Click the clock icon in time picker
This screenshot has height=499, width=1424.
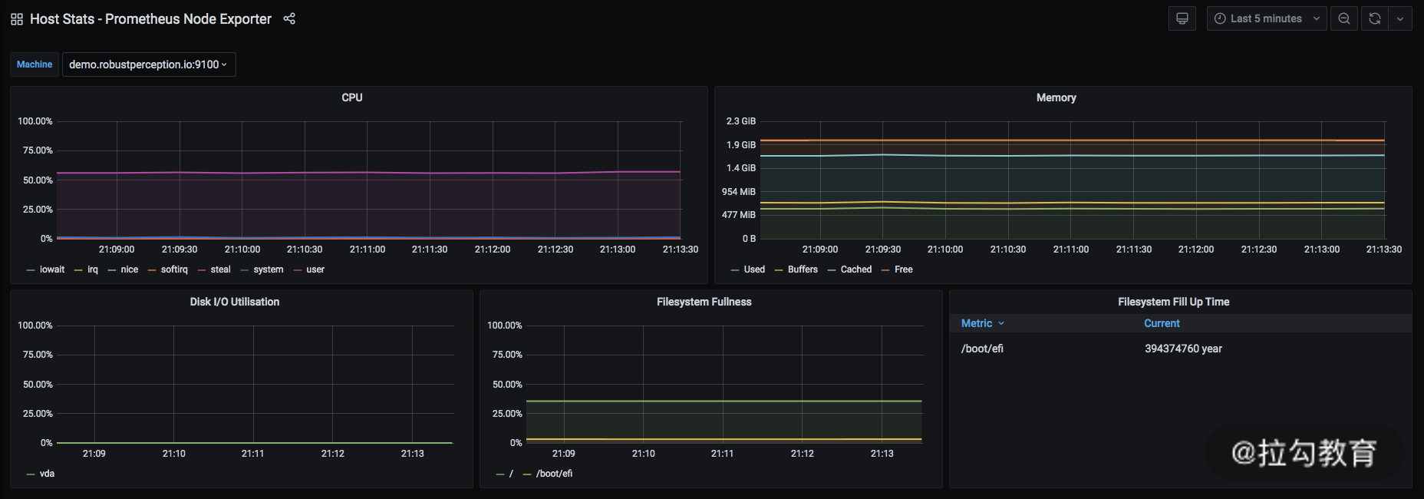pos(1220,18)
